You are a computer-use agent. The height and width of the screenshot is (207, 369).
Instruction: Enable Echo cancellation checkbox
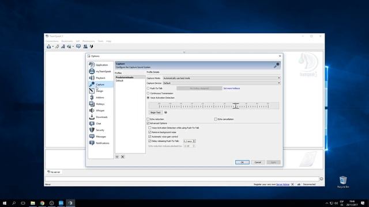pyautogui.click(x=216, y=119)
